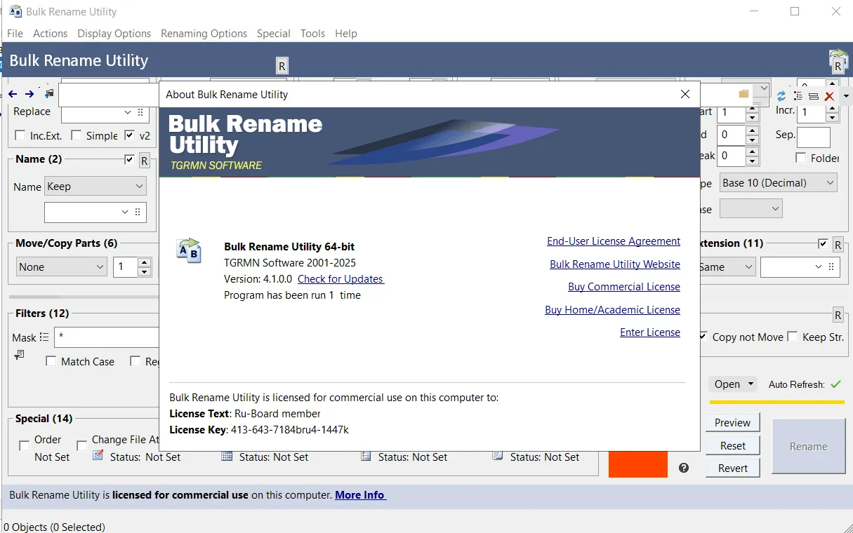853x533 pixels.
Task: Open the File menu
Action: point(15,33)
